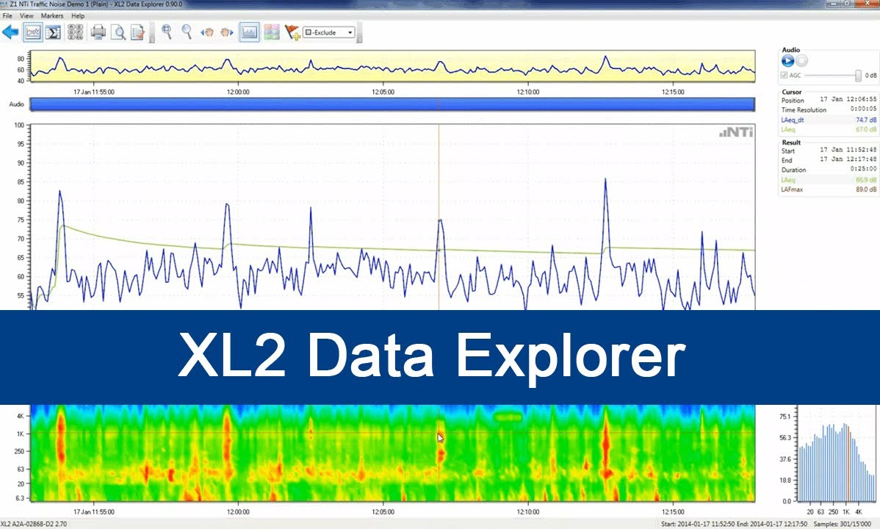
Task: Click the device info XL2 A2A-02868-D2 status text
Action: pyautogui.click(x=34, y=524)
